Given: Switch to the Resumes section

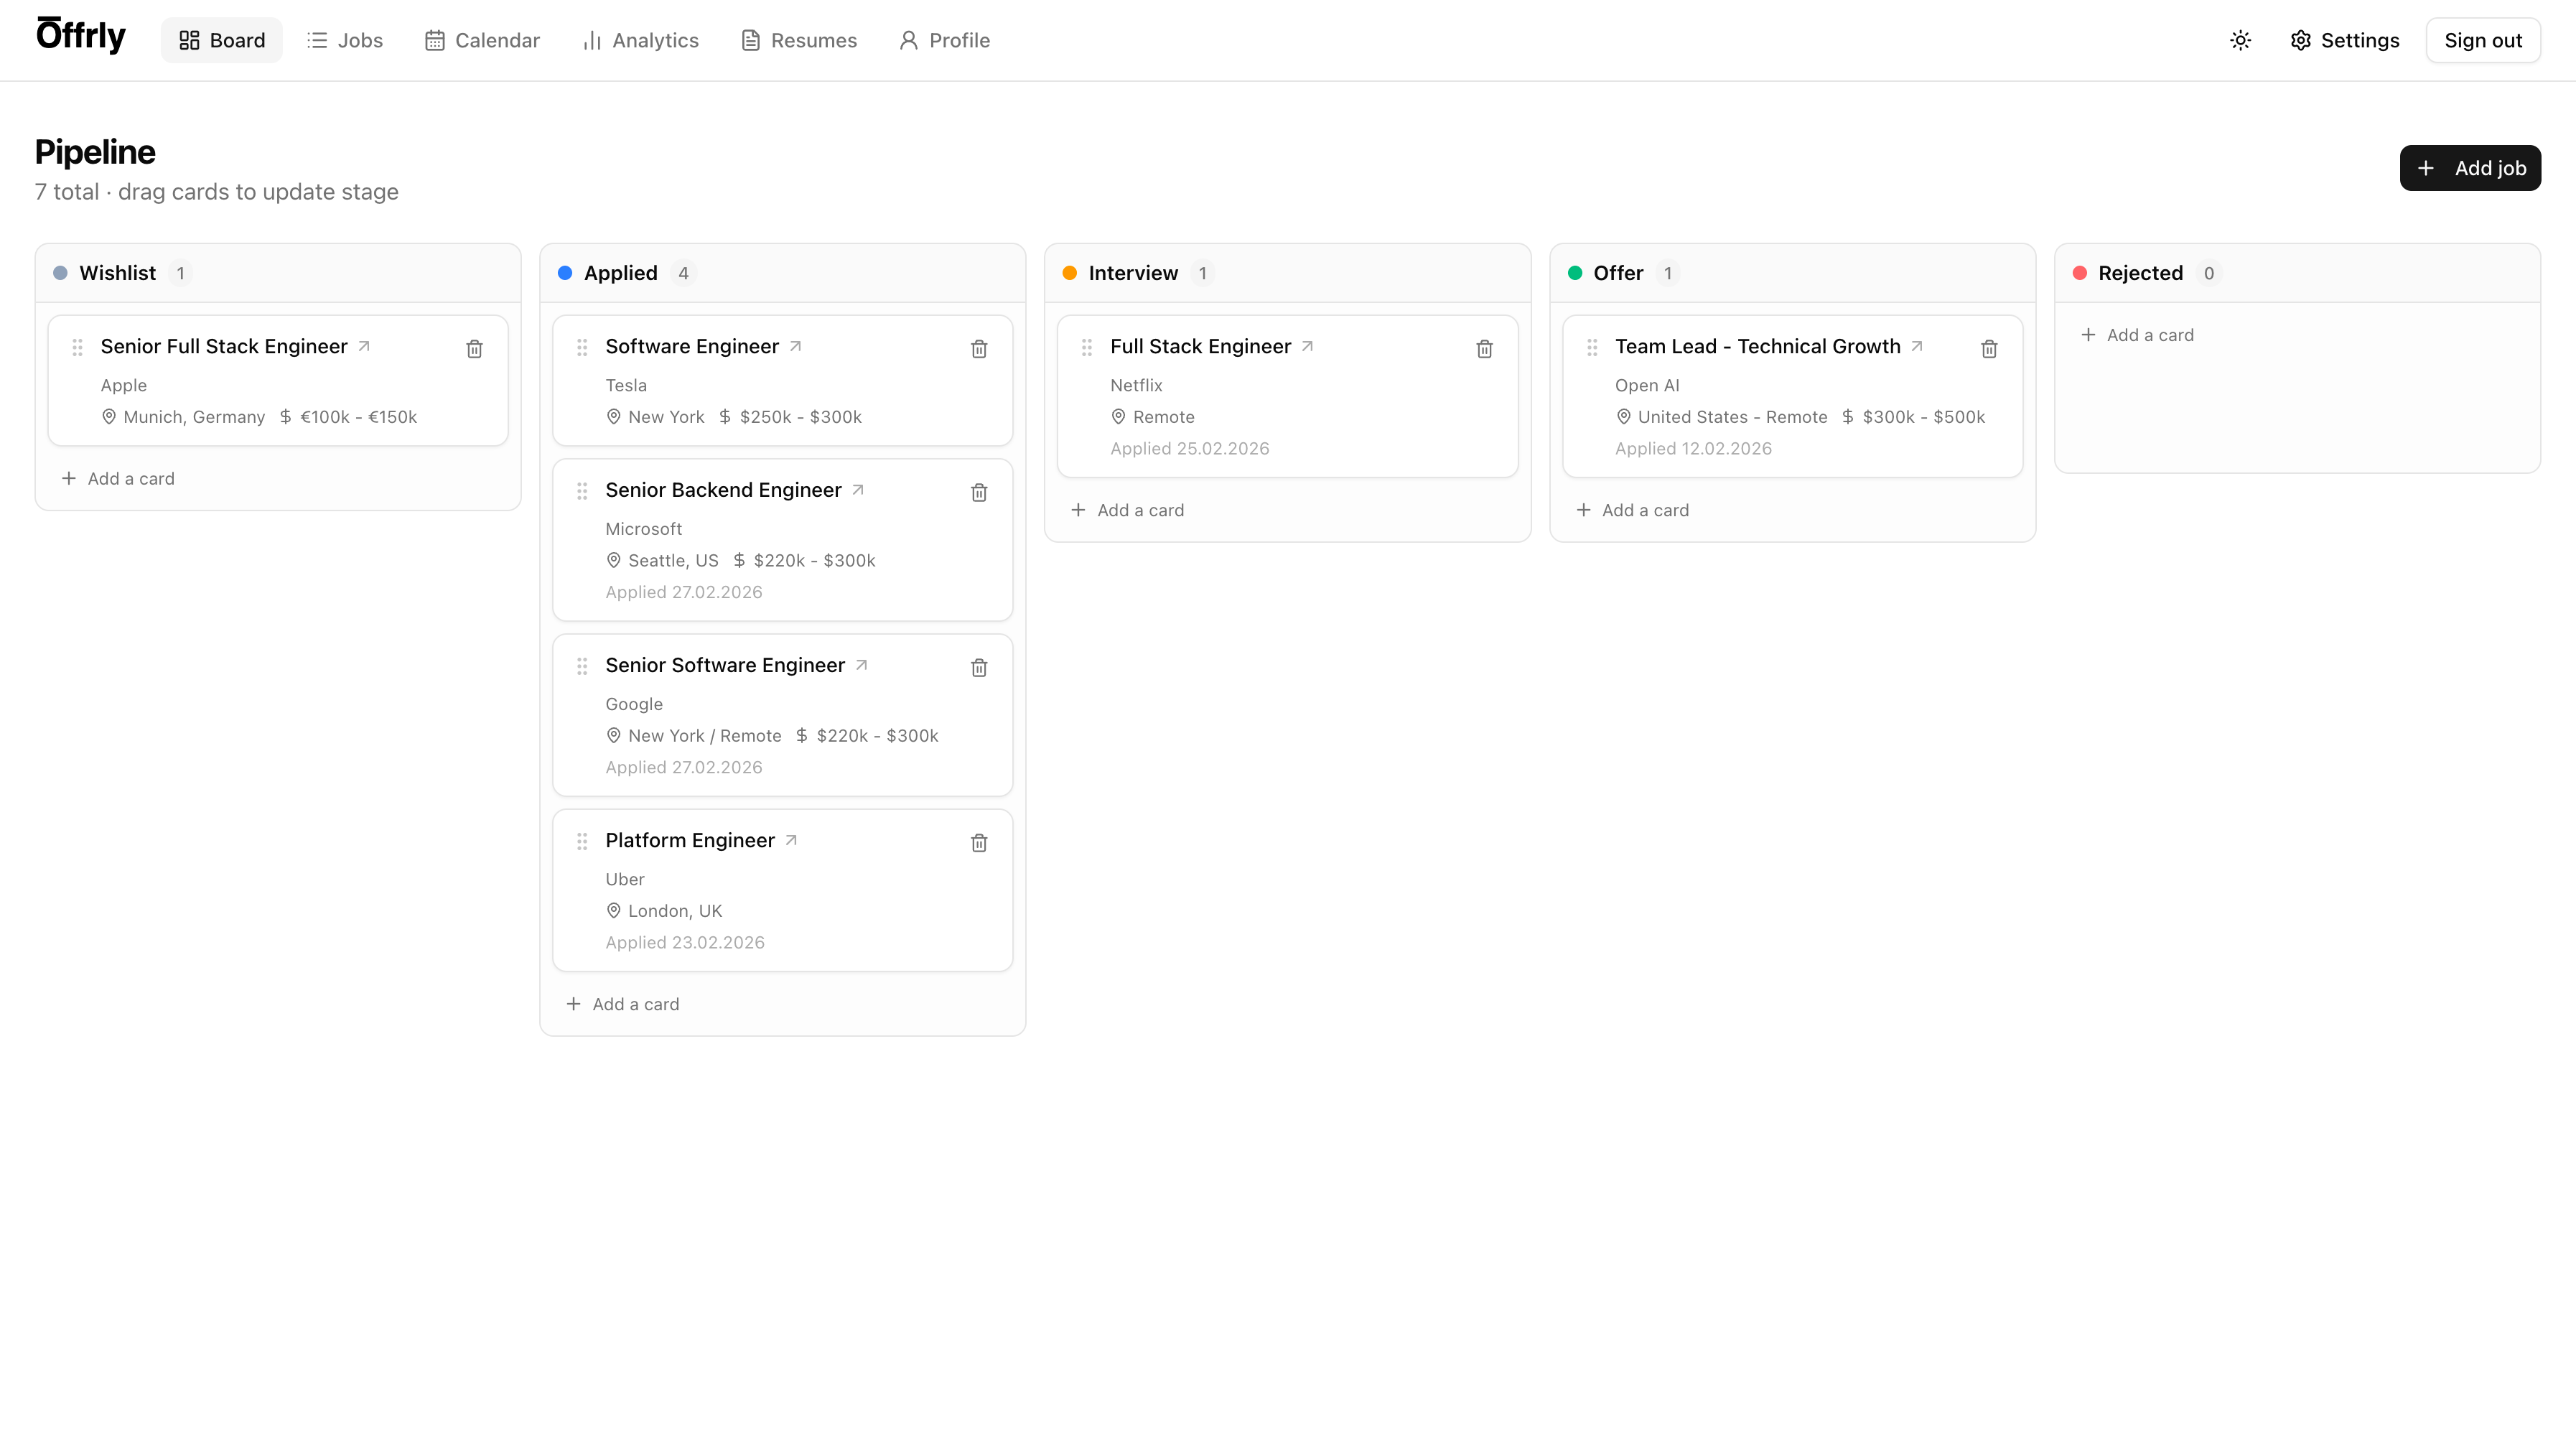Looking at the screenshot, I should click(x=798, y=40).
